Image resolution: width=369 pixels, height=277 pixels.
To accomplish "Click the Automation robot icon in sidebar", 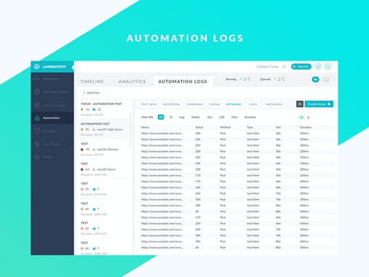I will 37,118.
